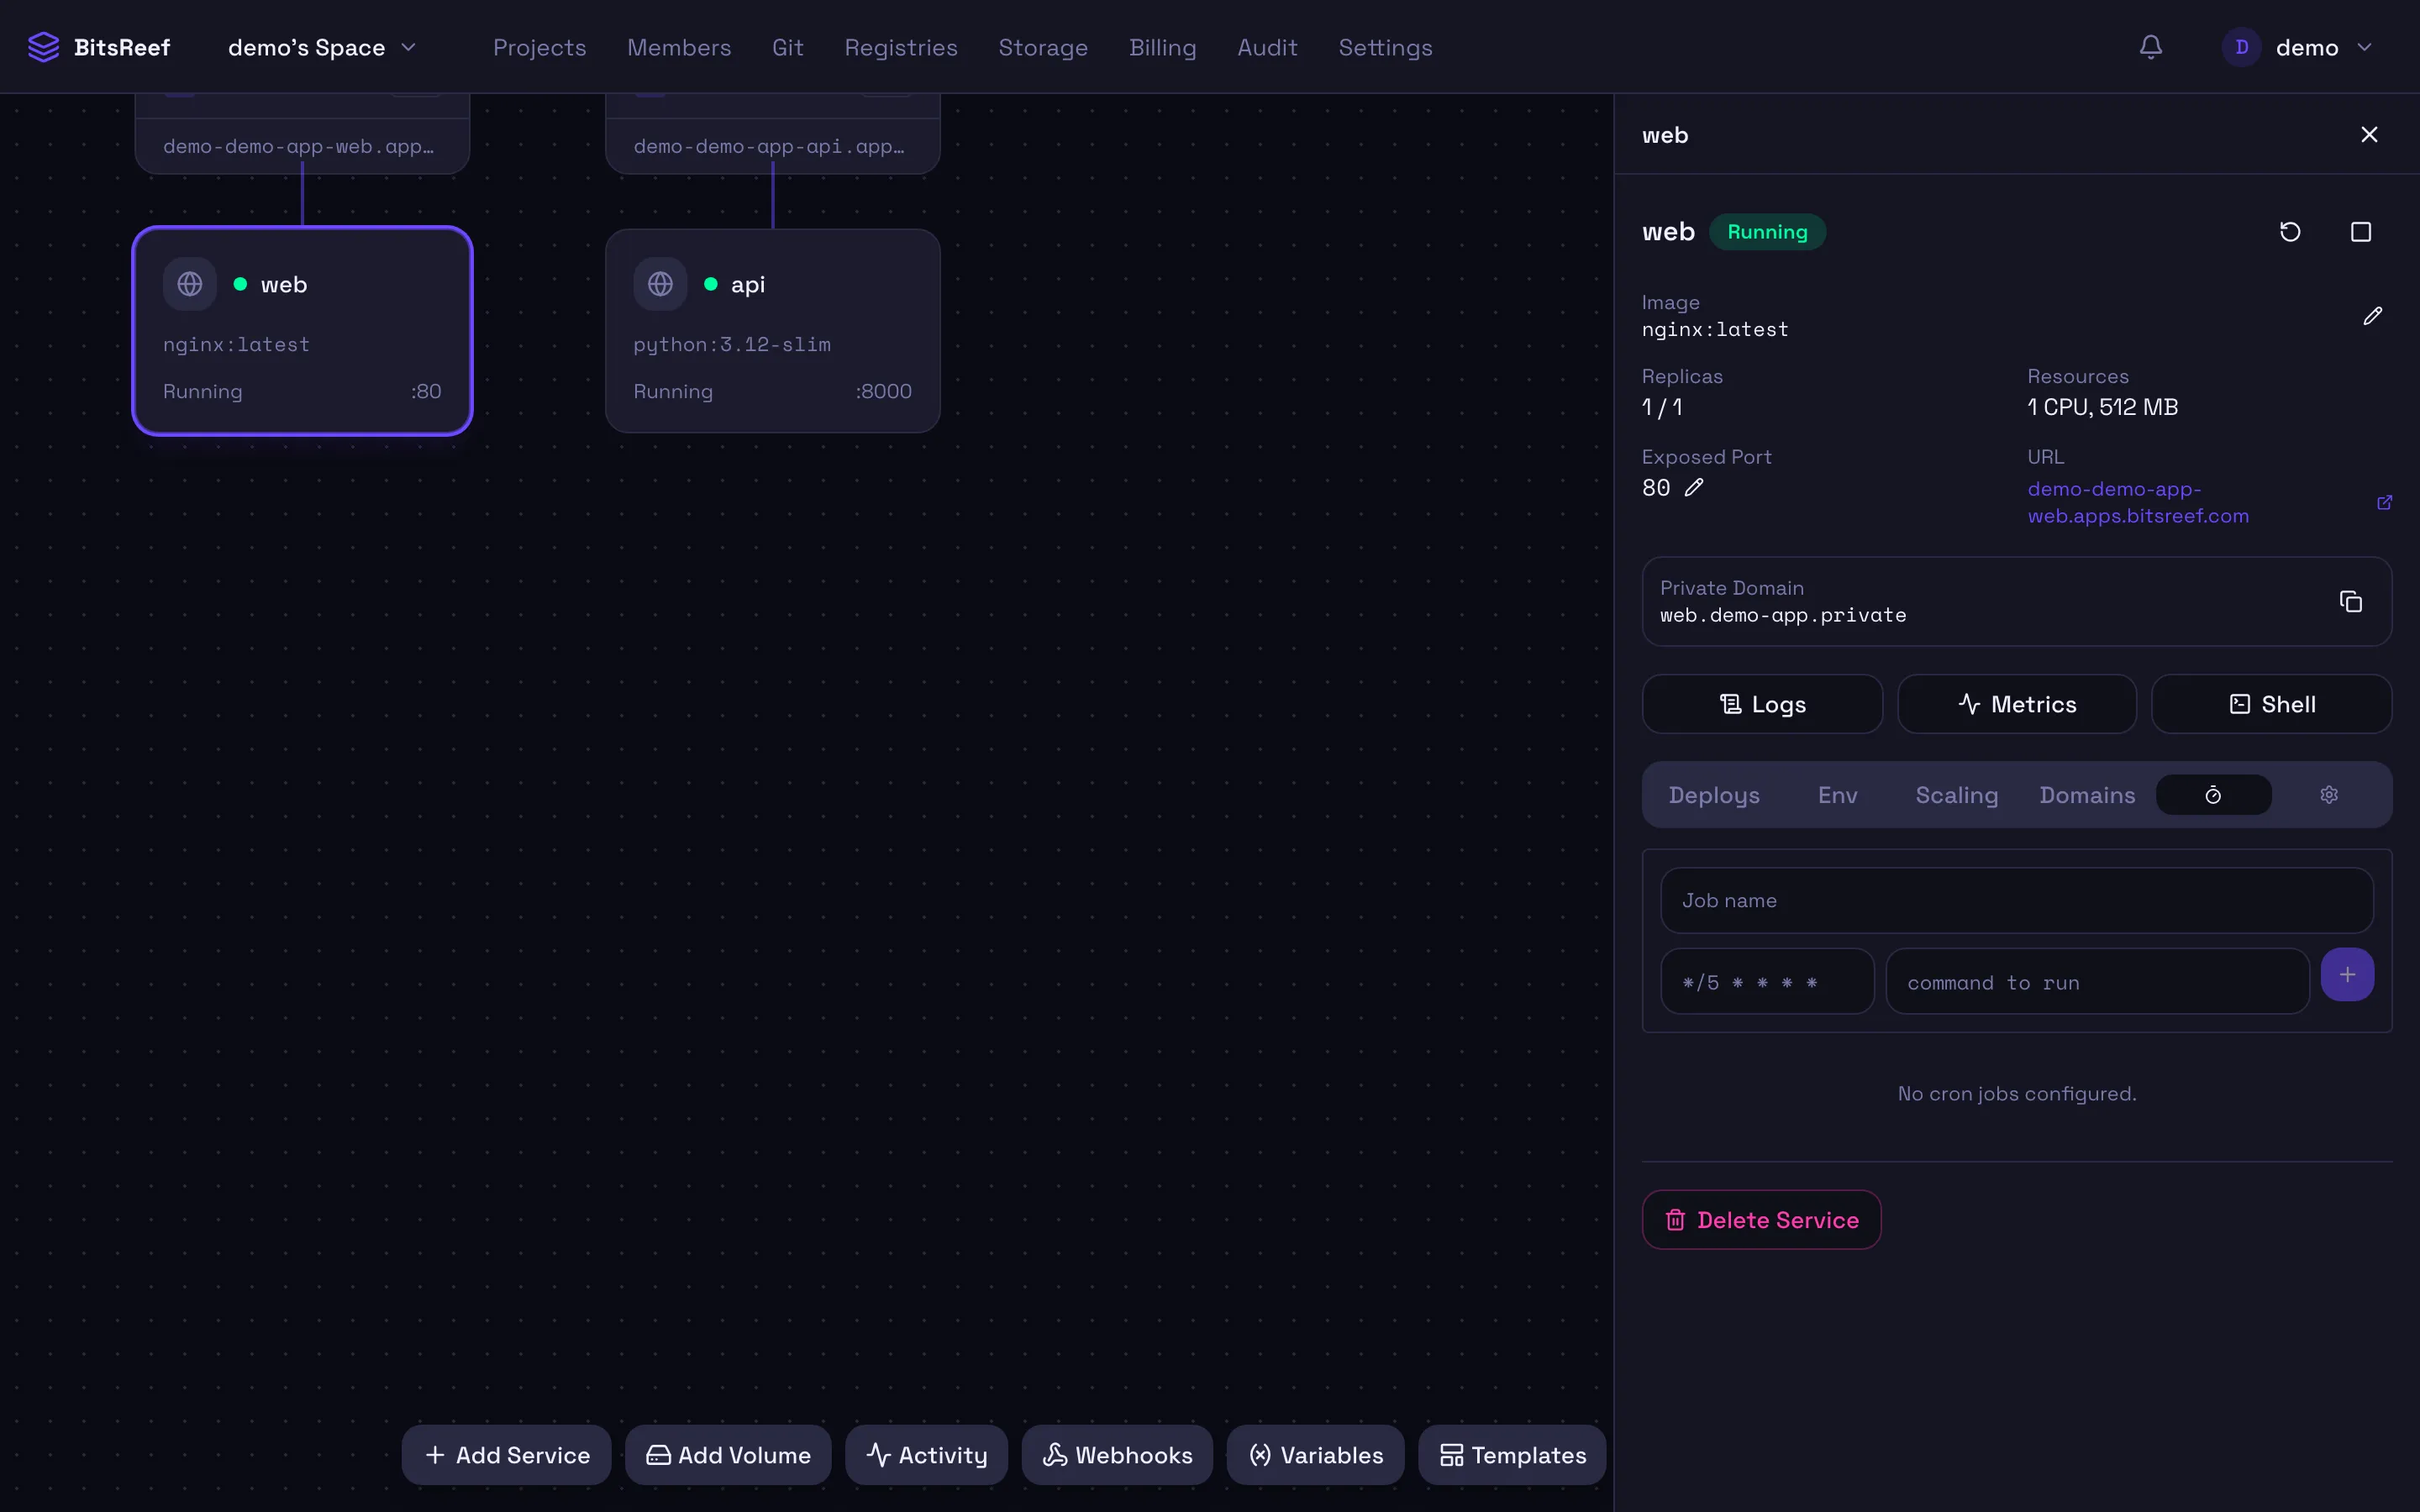This screenshot has width=2420, height=1512.
Task: Open the demo's Space workspace dropdown
Action: [x=321, y=47]
